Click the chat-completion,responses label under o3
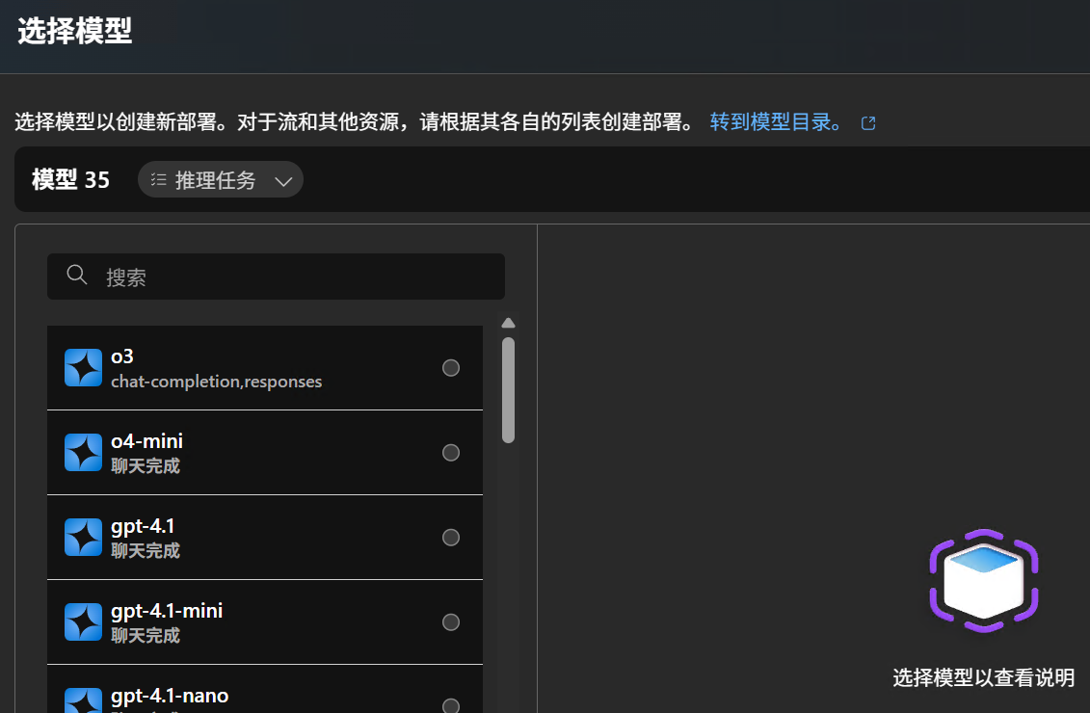The height and width of the screenshot is (713, 1090). [x=216, y=382]
